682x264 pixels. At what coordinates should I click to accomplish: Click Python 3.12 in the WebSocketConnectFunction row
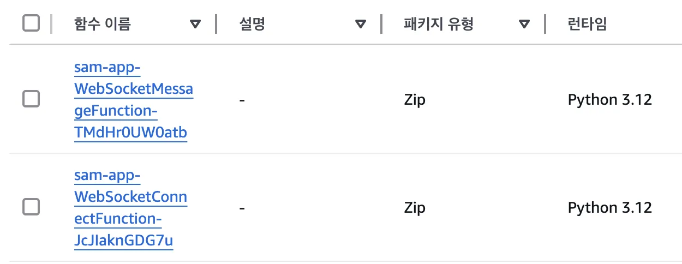[x=610, y=208]
